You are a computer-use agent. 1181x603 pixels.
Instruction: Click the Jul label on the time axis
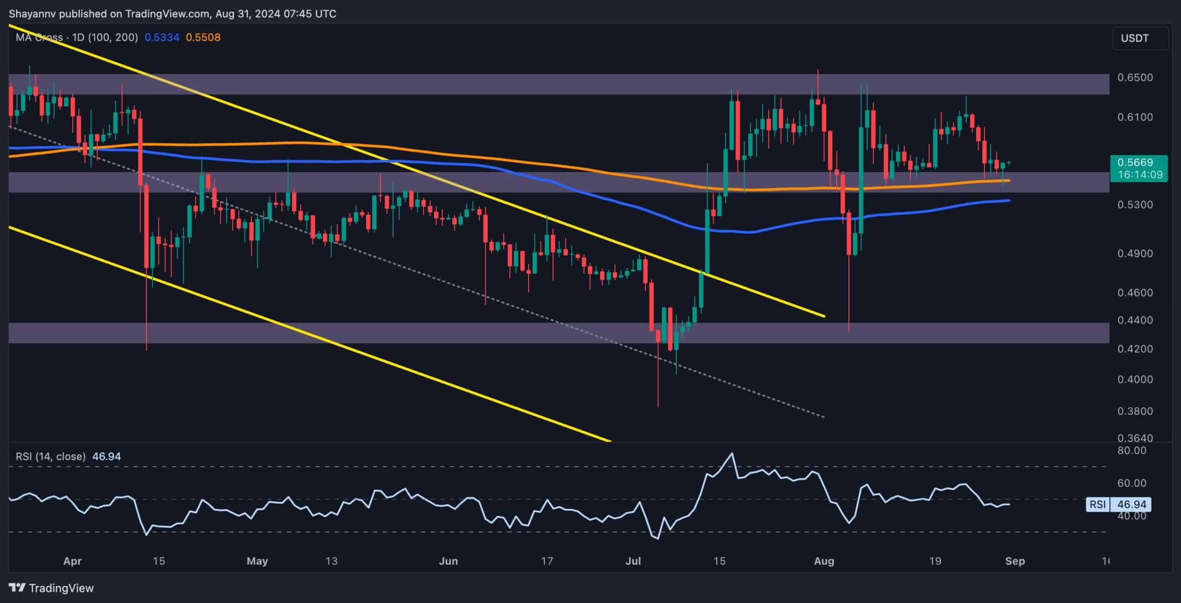[x=633, y=561]
